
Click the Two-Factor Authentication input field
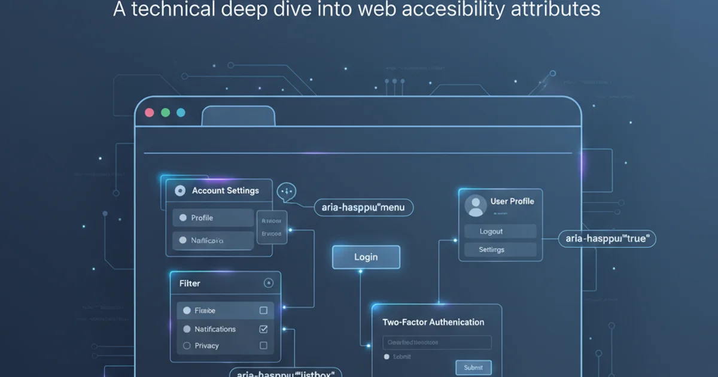pos(437,342)
